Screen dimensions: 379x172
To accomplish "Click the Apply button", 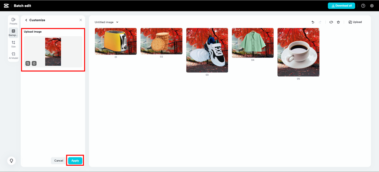I will point(75,161).
